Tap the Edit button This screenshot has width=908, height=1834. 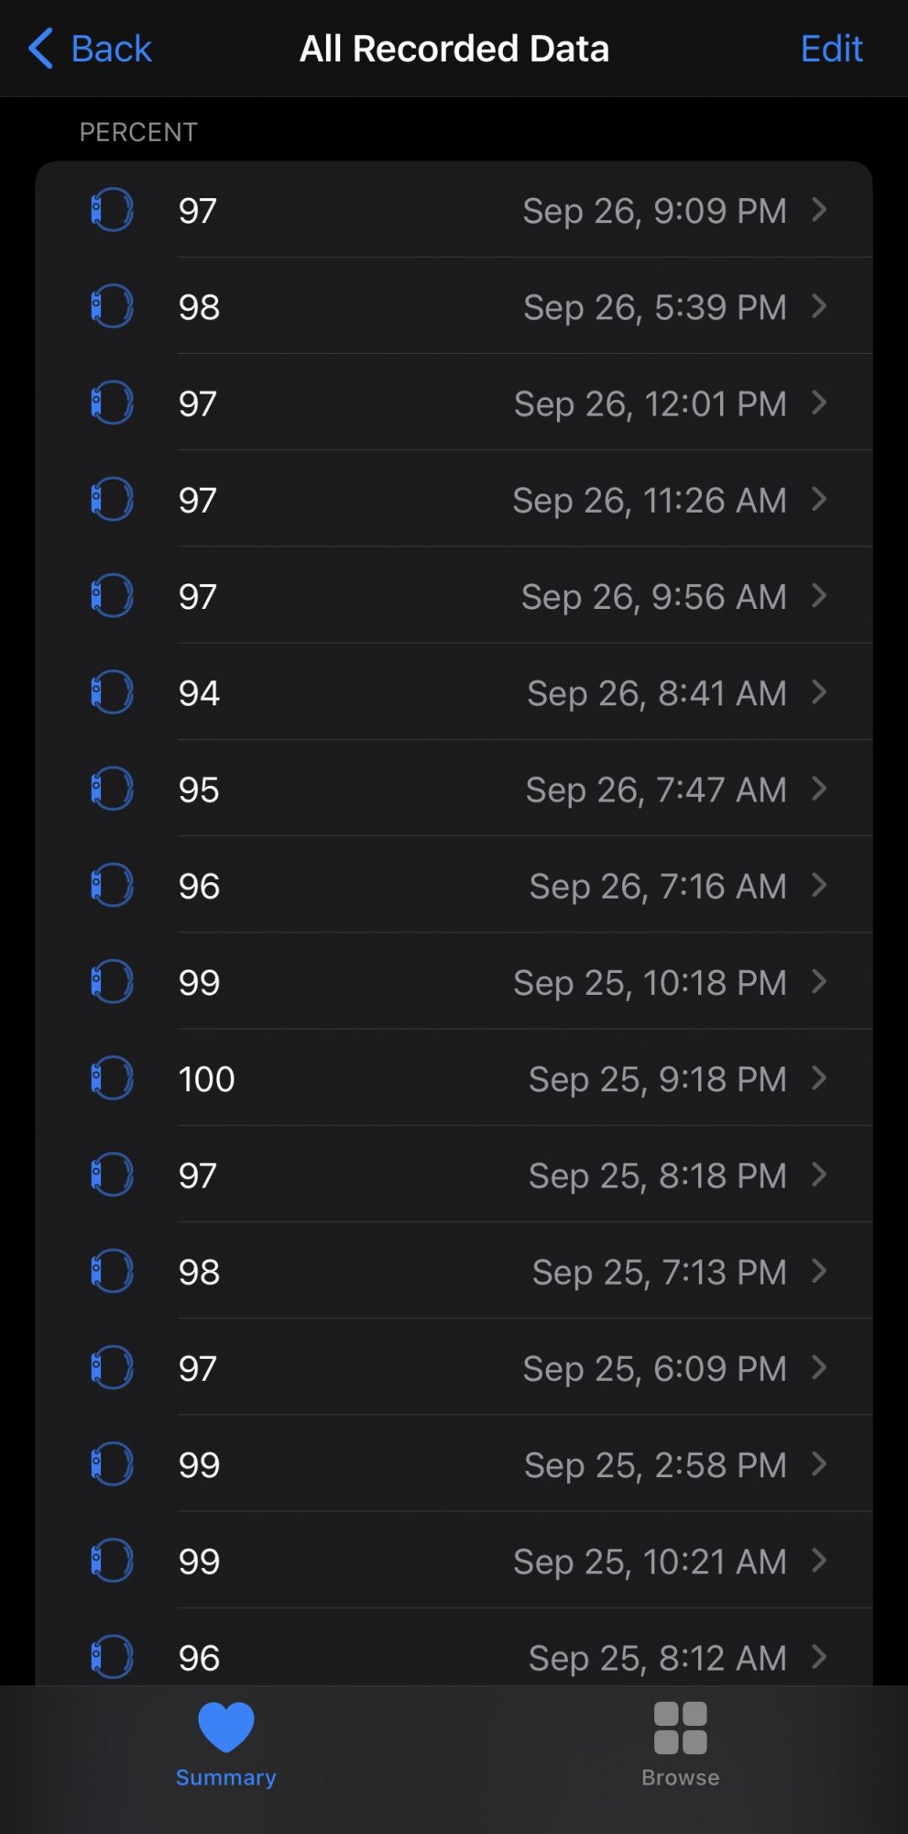tap(832, 49)
